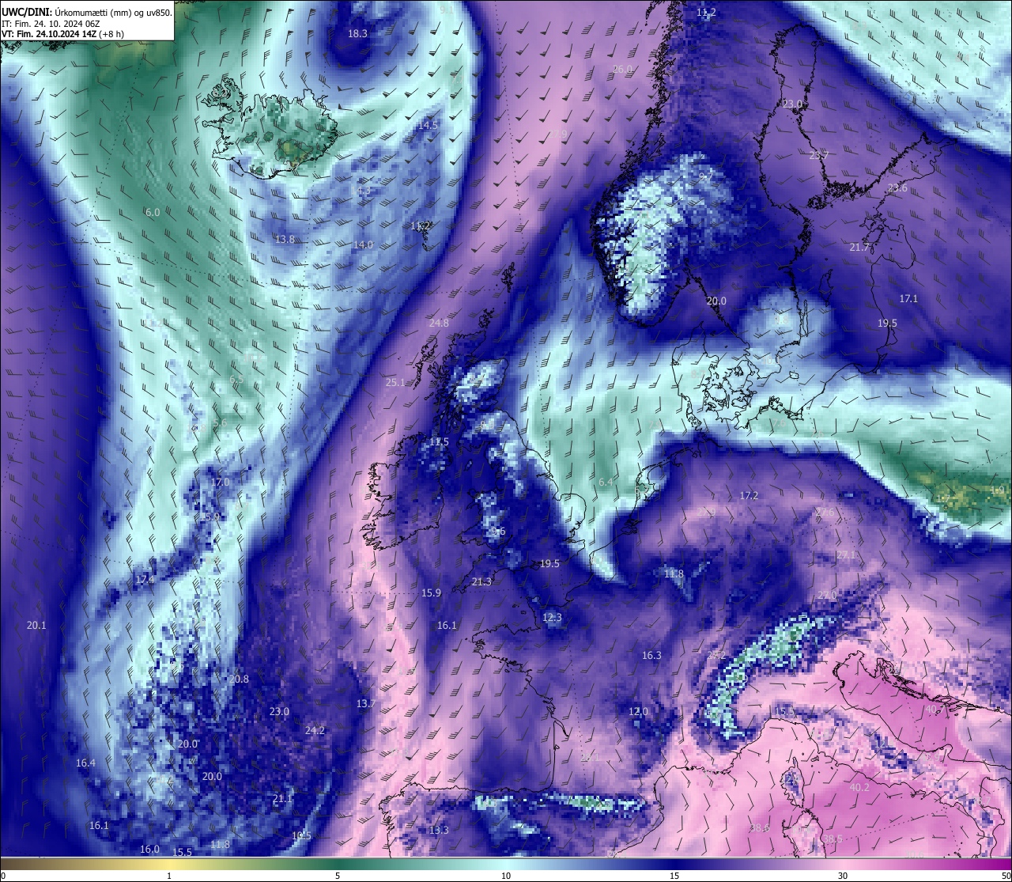
Task: Click the 25.1 value label
Action: point(395,382)
